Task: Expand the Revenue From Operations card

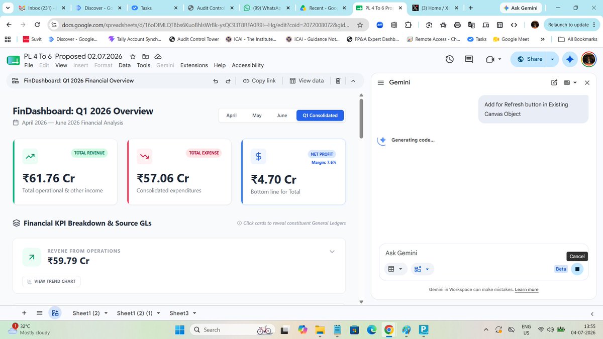Action: pyautogui.click(x=332, y=252)
